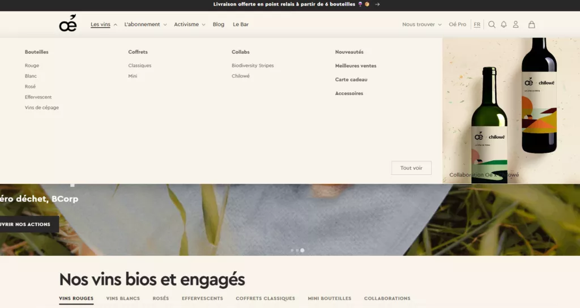The width and height of the screenshot is (580, 308).
Task: Open the Le Bar menu item
Action: click(240, 24)
